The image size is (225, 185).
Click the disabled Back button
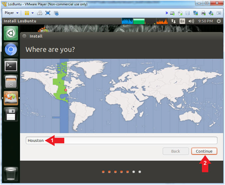[176, 151]
